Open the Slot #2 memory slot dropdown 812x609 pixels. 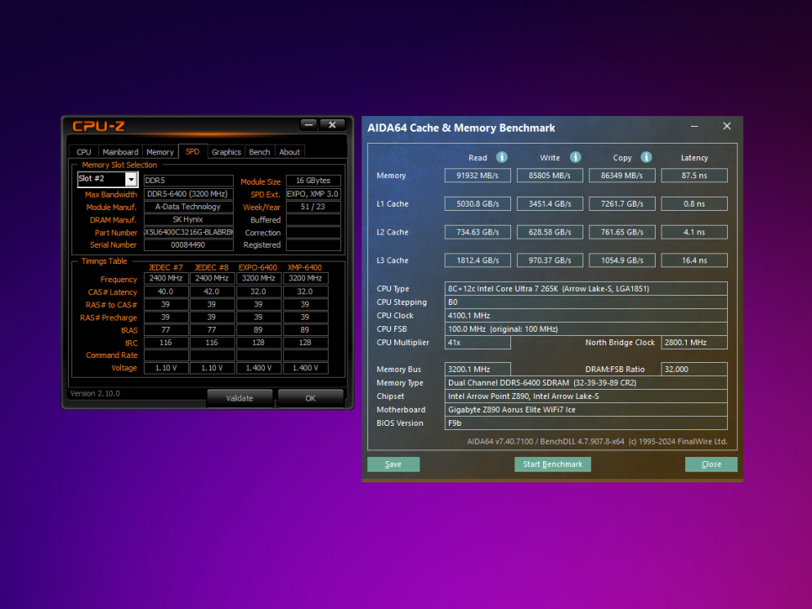point(131,179)
